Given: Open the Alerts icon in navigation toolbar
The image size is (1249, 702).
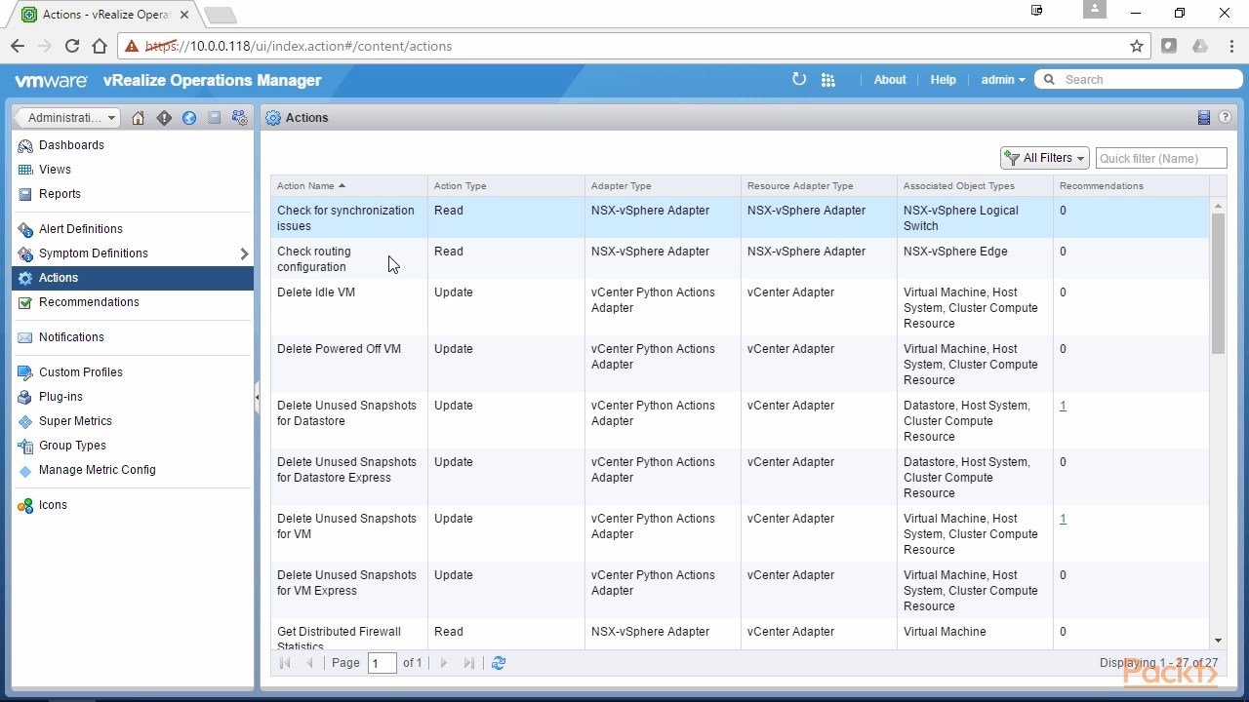Looking at the screenshot, I should point(164,118).
